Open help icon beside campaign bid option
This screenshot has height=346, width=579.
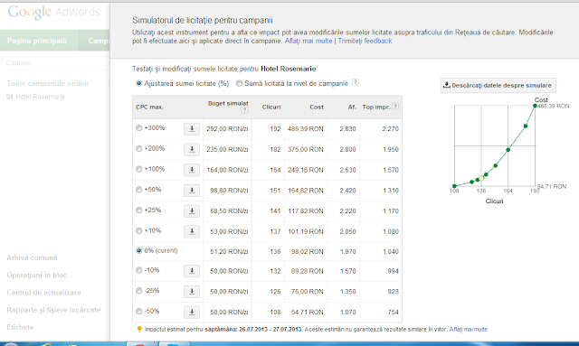[355, 82]
